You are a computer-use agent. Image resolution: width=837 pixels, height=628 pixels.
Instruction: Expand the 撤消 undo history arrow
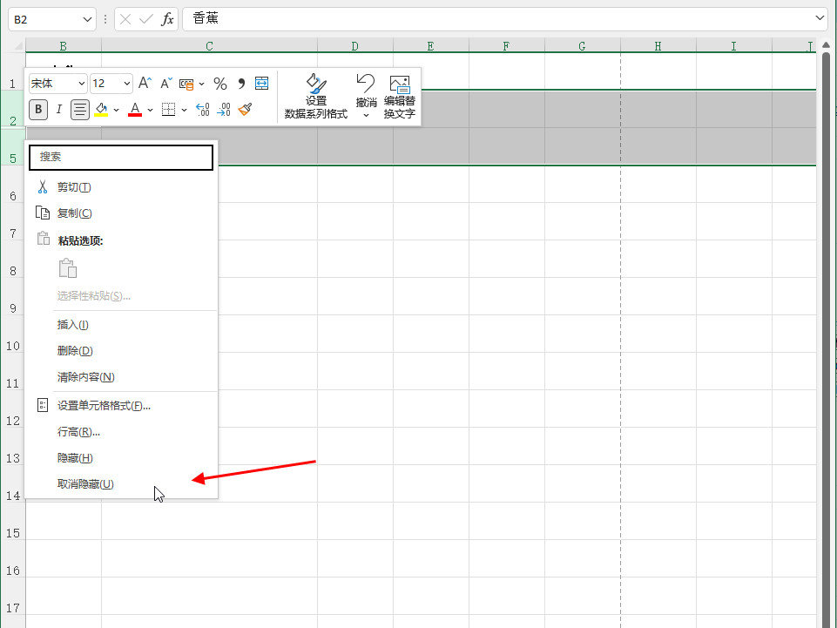(366, 115)
